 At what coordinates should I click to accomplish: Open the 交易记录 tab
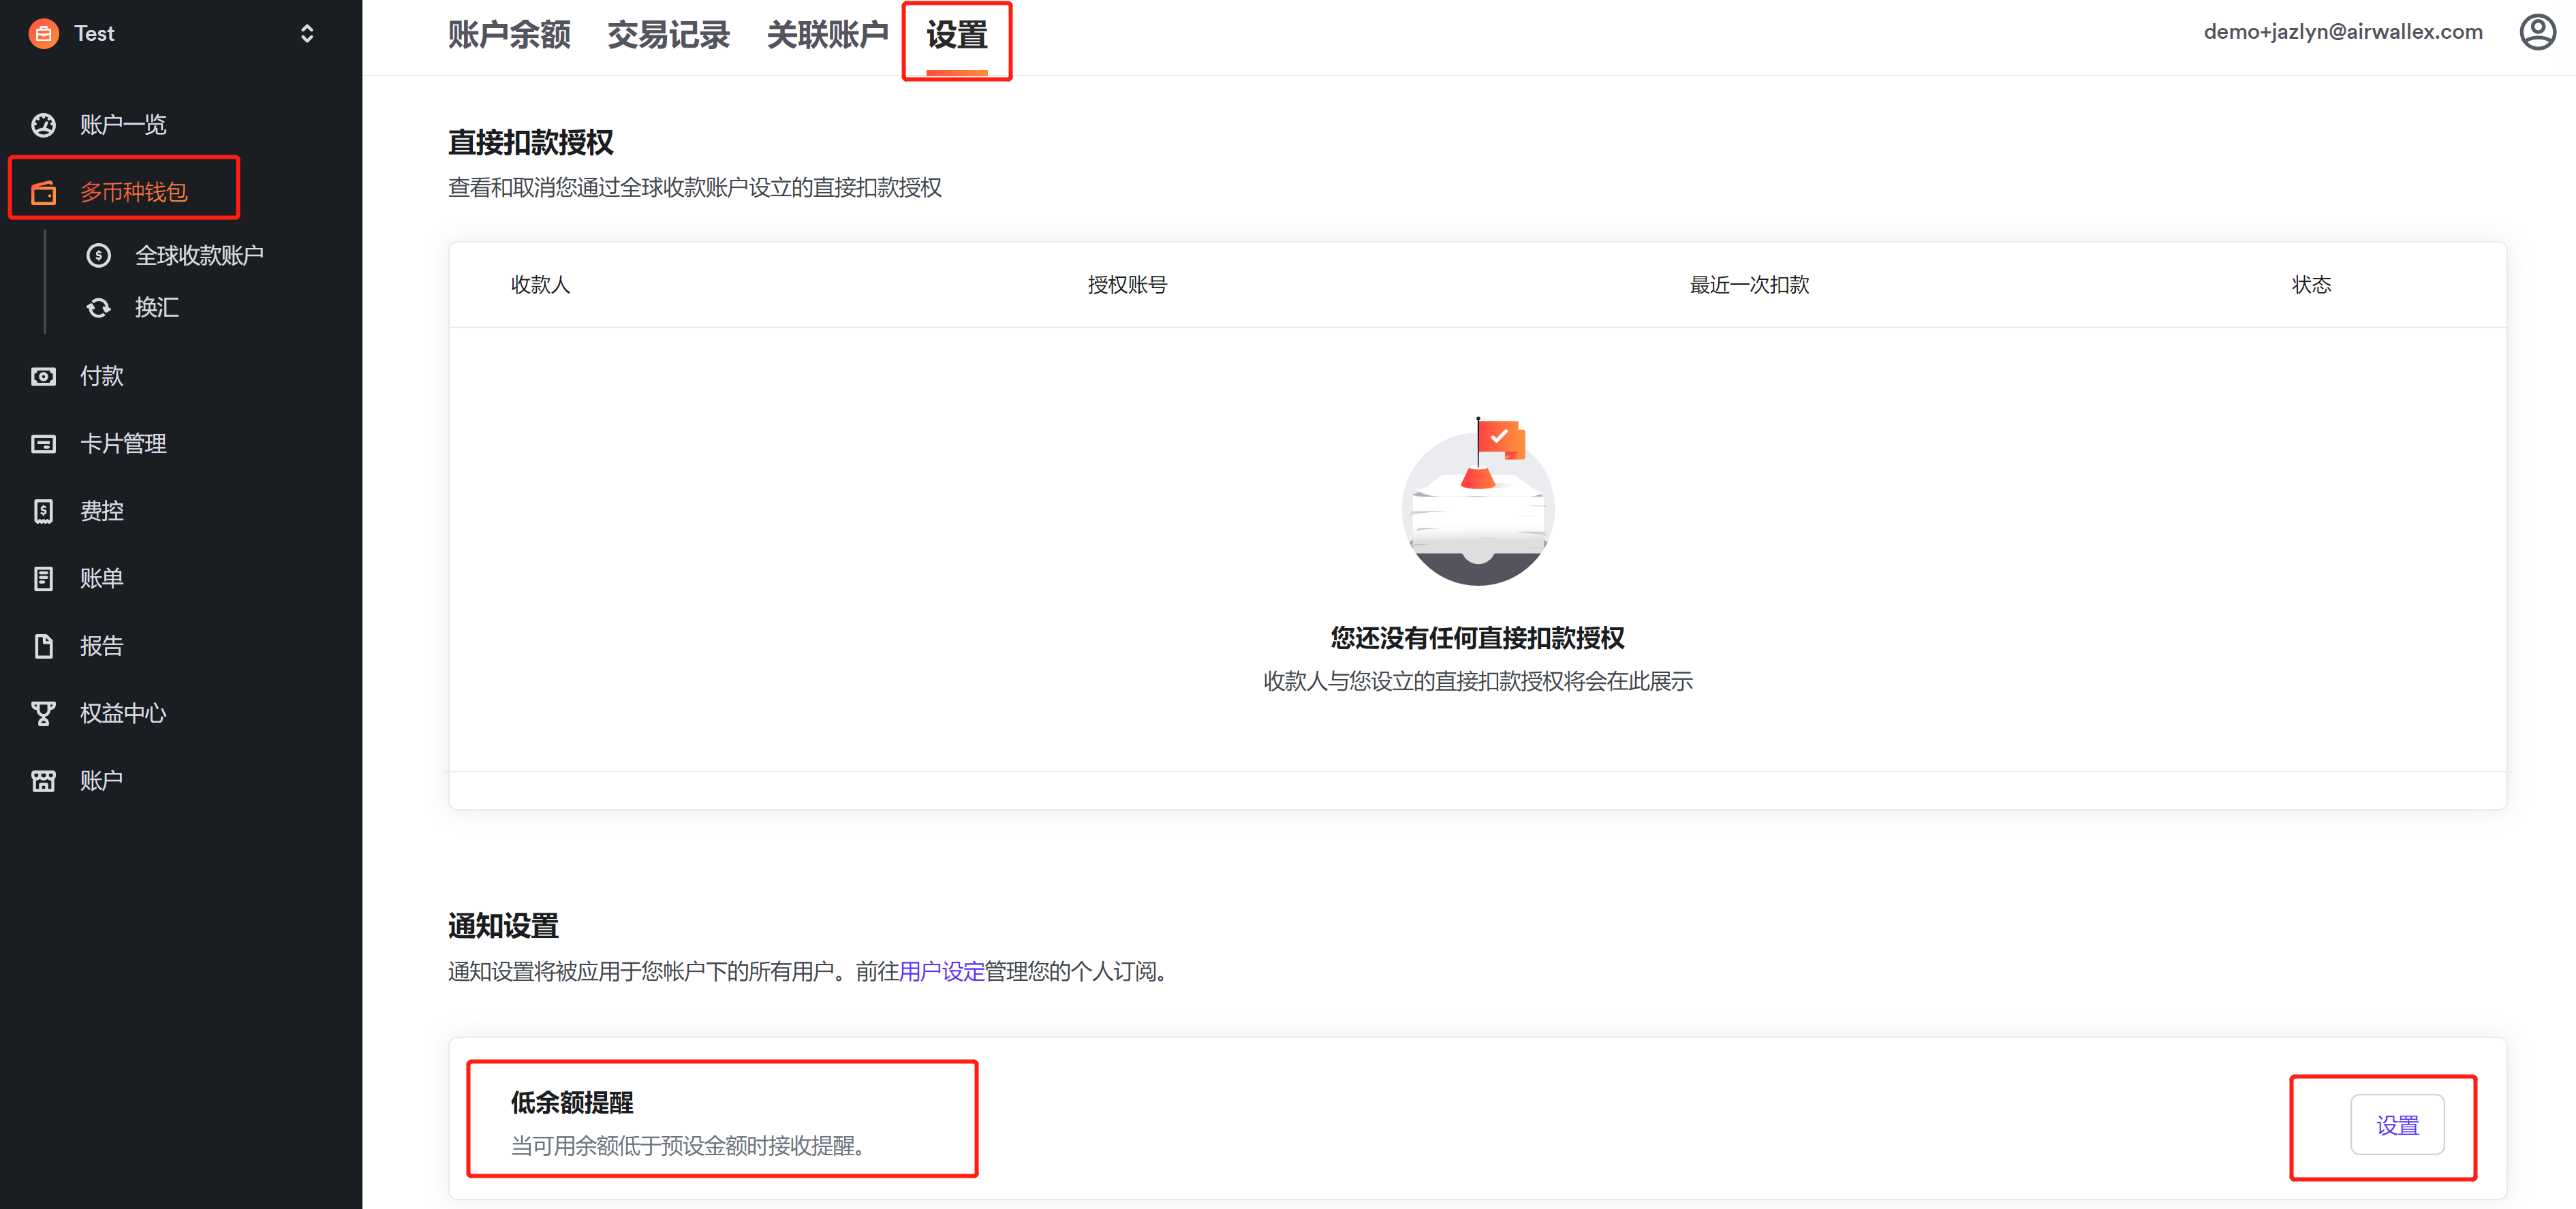668,36
